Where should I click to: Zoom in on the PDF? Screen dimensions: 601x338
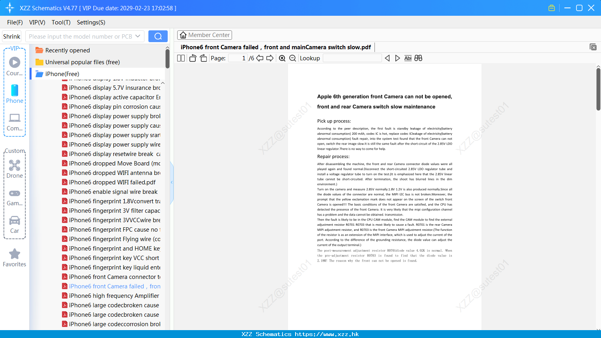(282, 58)
